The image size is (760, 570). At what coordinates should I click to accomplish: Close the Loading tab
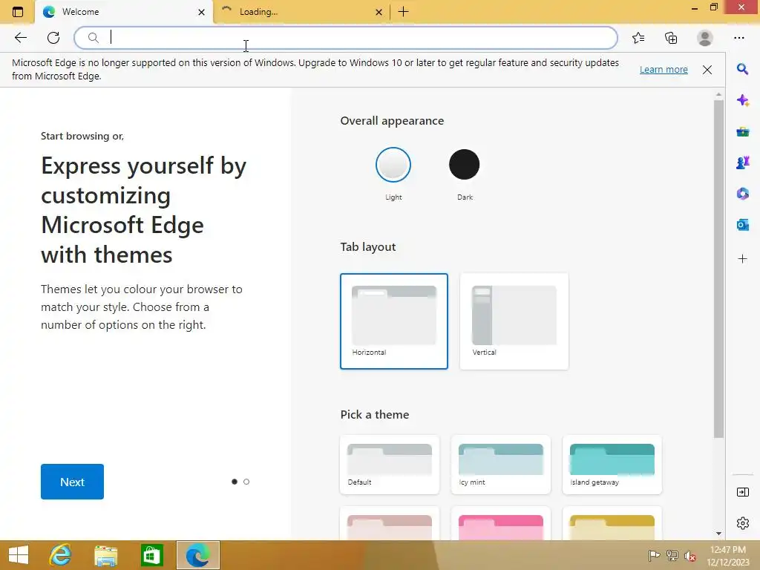pos(379,12)
